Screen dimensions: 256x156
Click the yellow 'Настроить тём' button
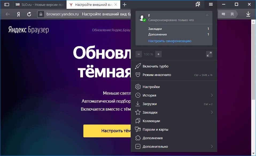(107, 131)
